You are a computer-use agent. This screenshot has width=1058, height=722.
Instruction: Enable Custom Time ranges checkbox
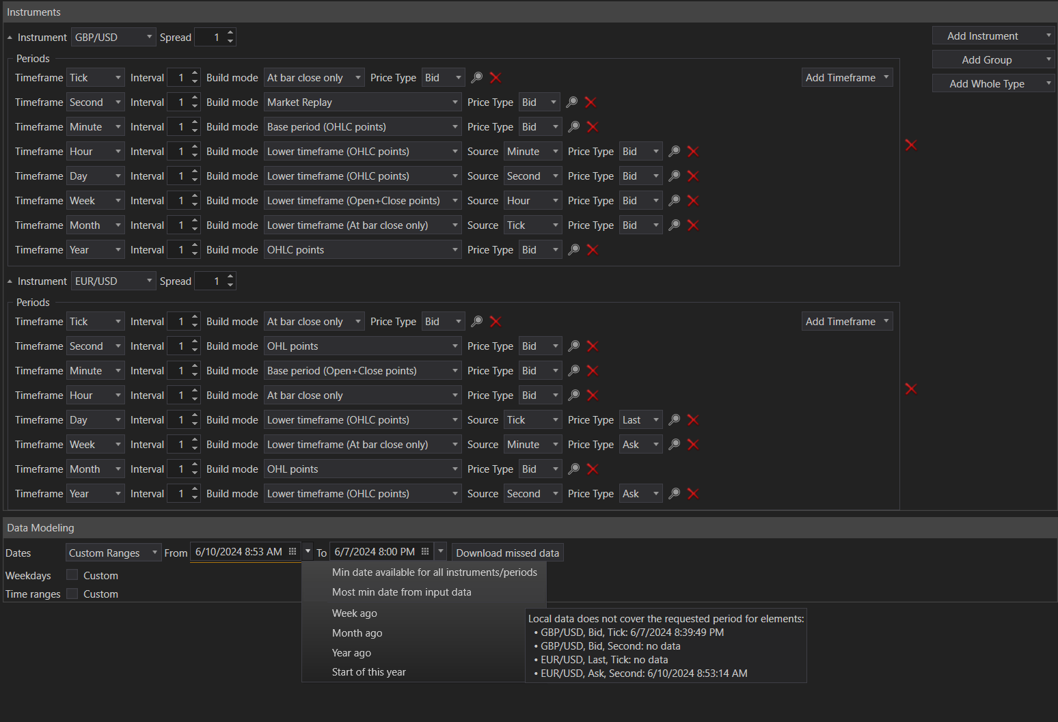tap(72, 594)
